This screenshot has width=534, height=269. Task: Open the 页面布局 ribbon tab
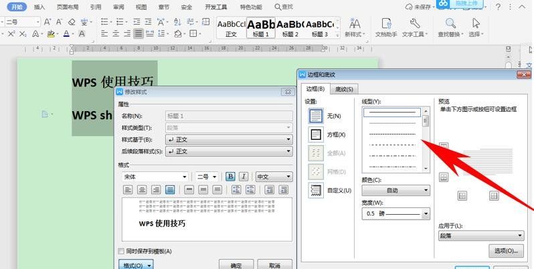coord(67,7)
